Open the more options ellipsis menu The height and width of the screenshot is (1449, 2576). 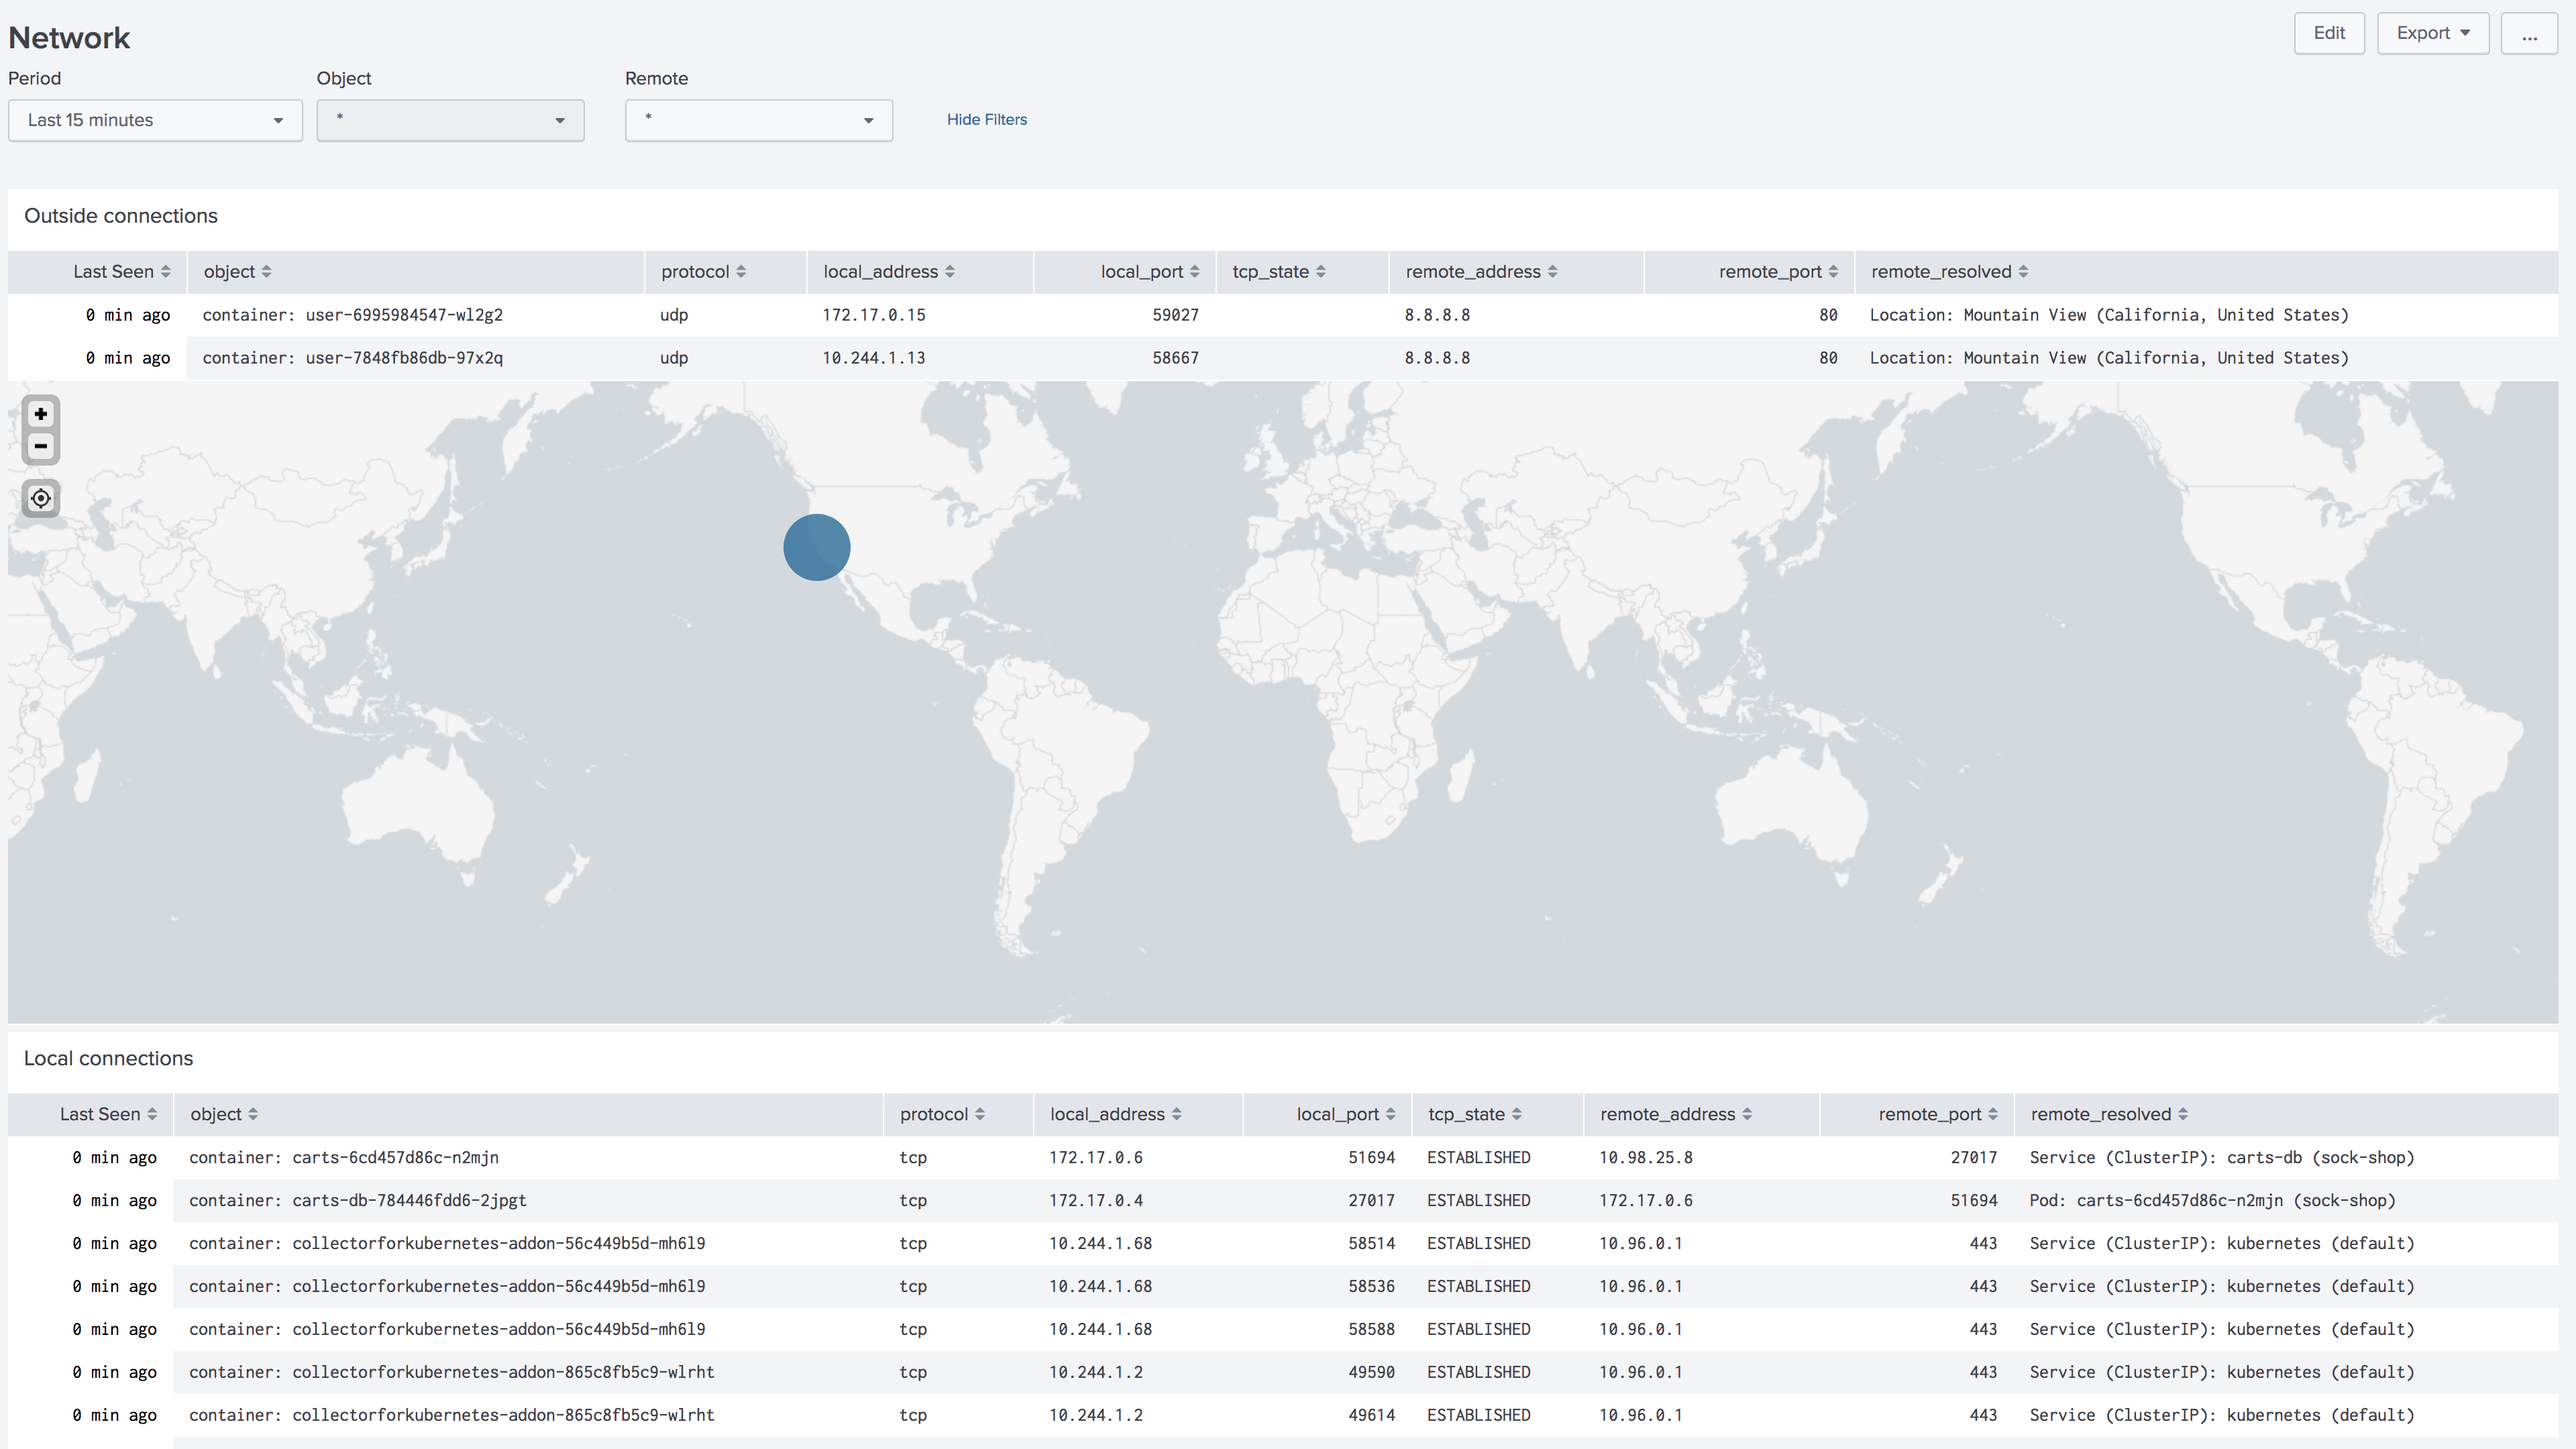[2529, 33]
